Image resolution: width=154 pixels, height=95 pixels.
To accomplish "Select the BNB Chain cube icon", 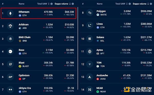I will 10,39.
